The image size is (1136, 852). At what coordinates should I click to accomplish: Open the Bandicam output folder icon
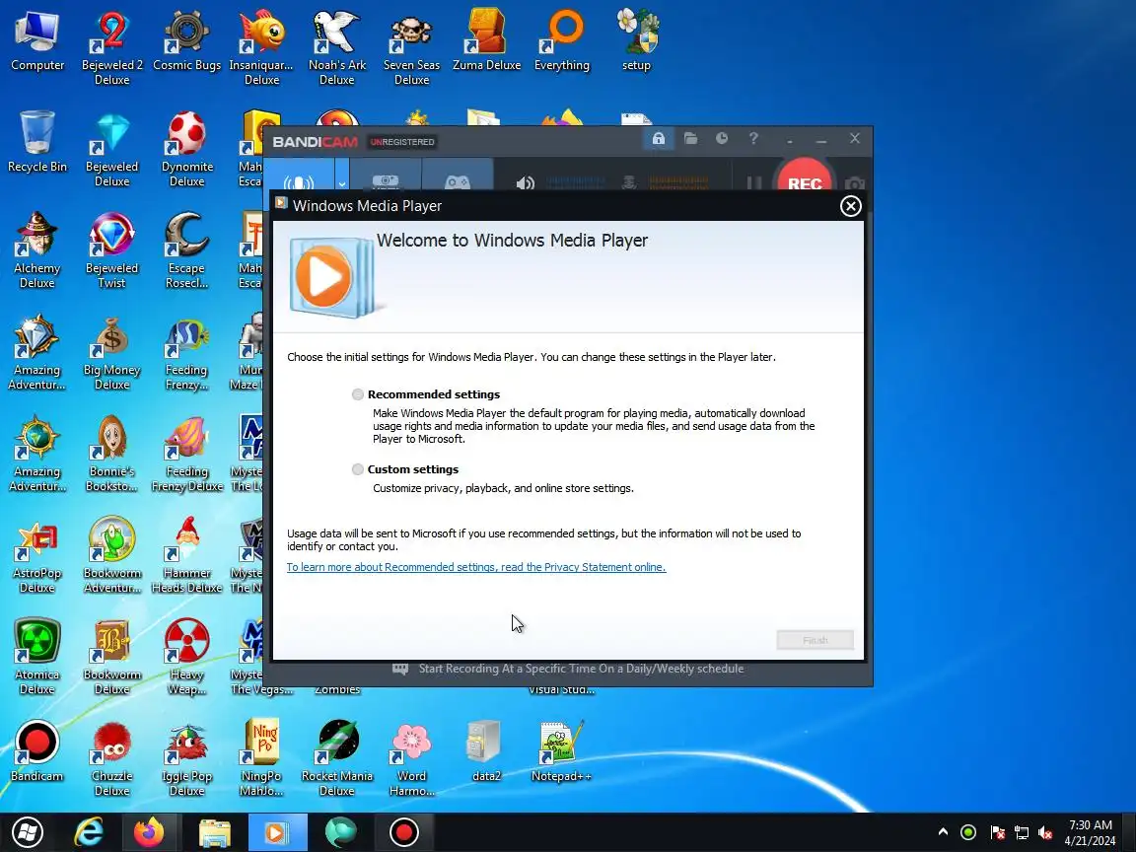[x=690, y=138]
